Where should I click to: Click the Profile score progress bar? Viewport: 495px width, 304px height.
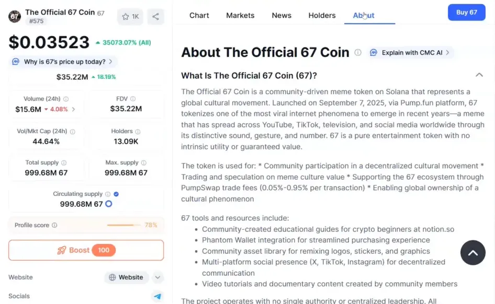(x=123, y=225)
